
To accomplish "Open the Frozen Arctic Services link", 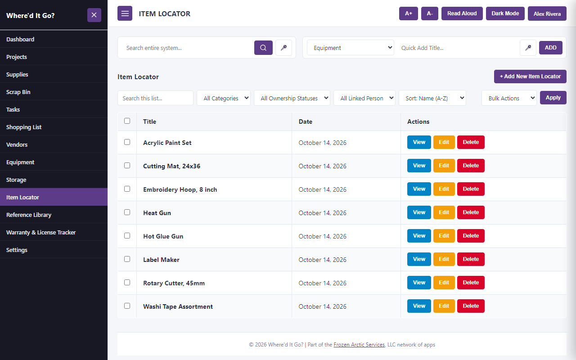I will tap(359, 345).
